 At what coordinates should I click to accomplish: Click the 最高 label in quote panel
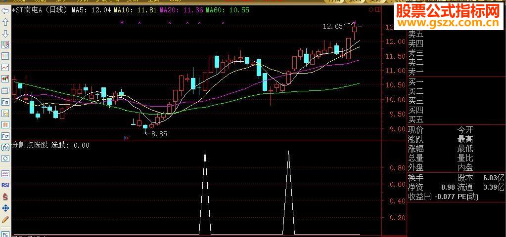click(465, 139)
